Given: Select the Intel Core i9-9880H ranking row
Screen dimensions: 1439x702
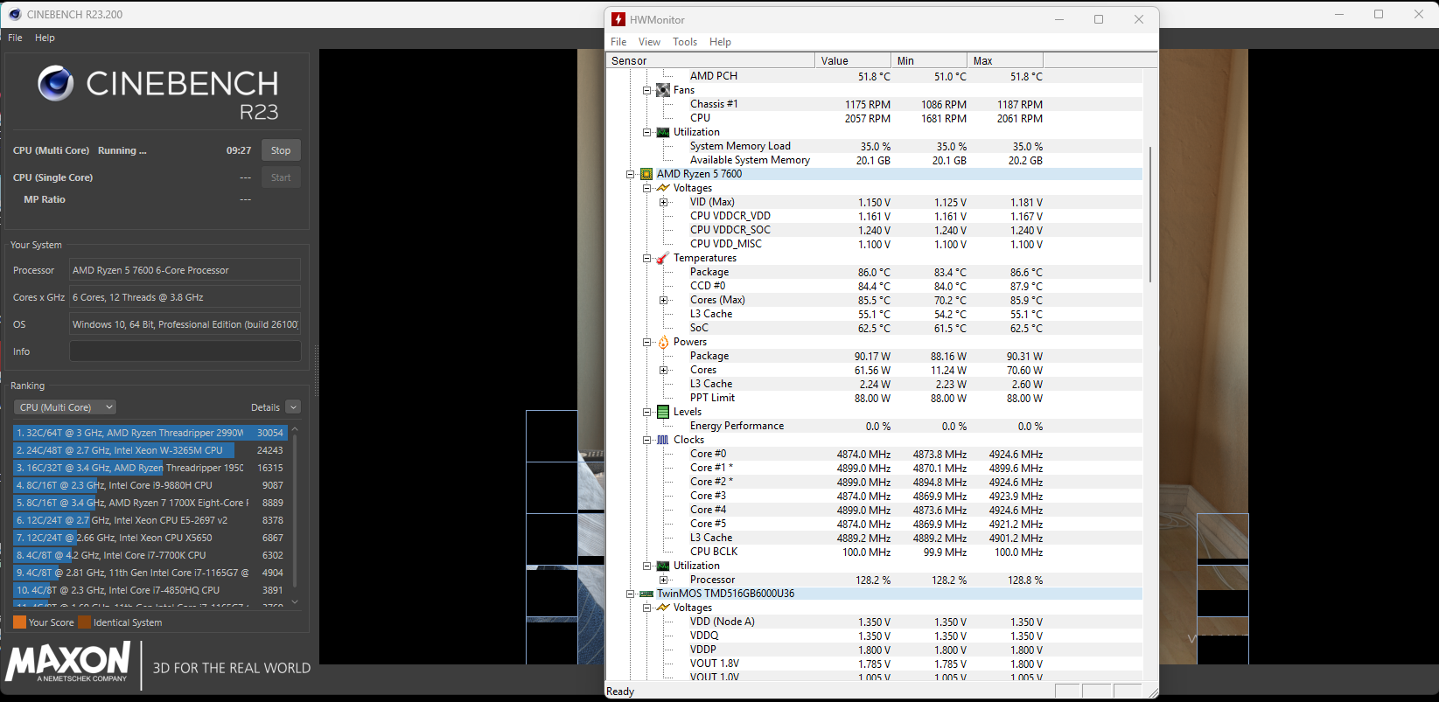Looking at the screenshot, I should pyautogui.click(x=150, y=485).
